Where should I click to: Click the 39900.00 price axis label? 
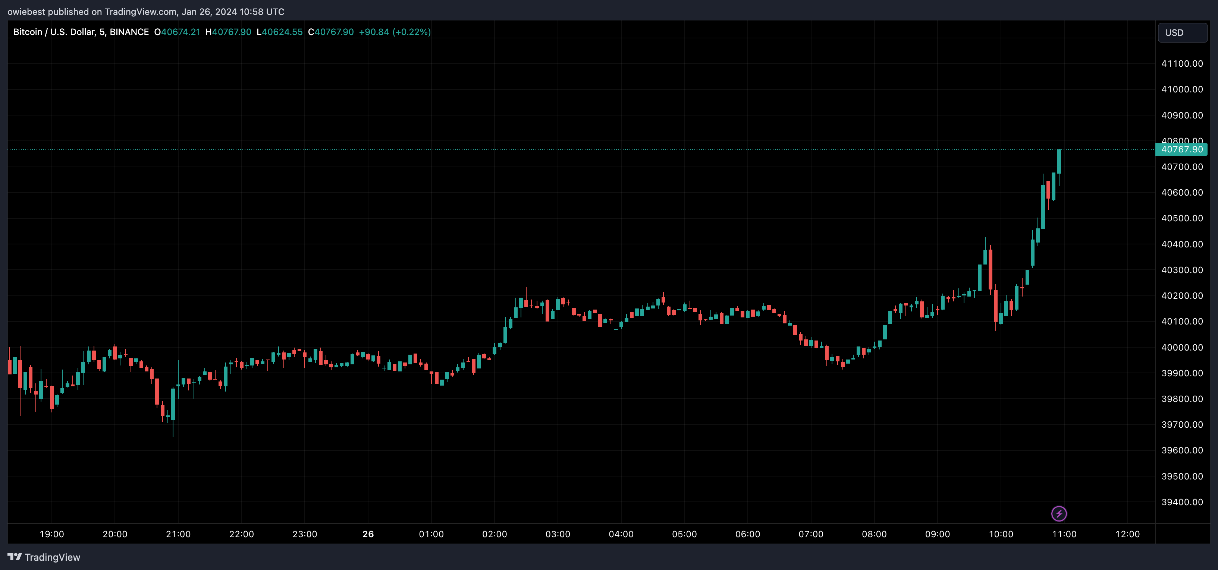[x=1182, y=373]
